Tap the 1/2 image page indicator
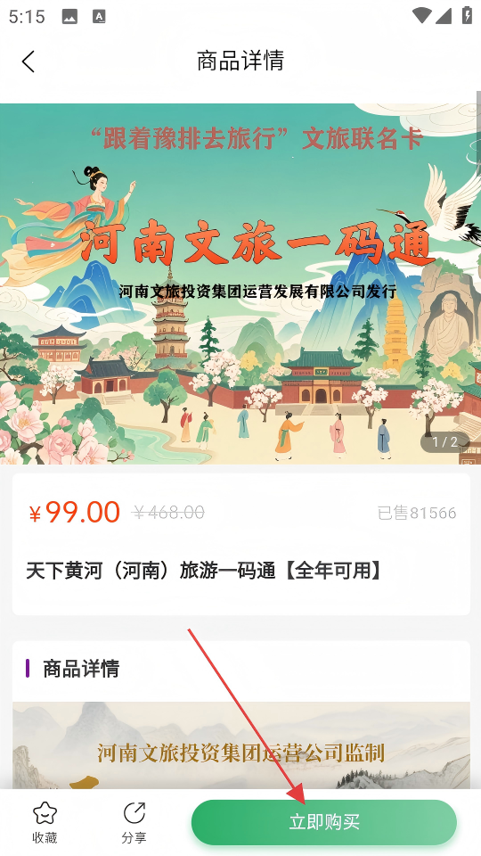The height and width of the screenshot is (856, 481). (445, 442)
